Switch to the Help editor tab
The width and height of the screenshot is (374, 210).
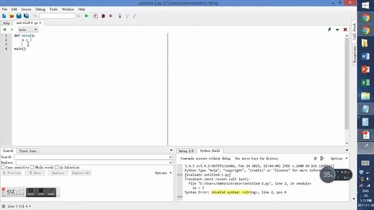click(x=6, y=23)
